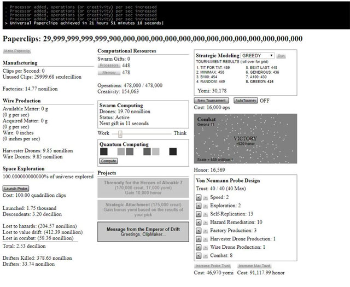Decrease Harvester Drone Production with left arrow

pos(199,239)
